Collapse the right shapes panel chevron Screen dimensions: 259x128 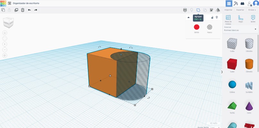tap(222, 72)
